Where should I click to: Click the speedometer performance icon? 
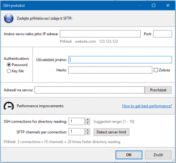click(x=9, y=106)
